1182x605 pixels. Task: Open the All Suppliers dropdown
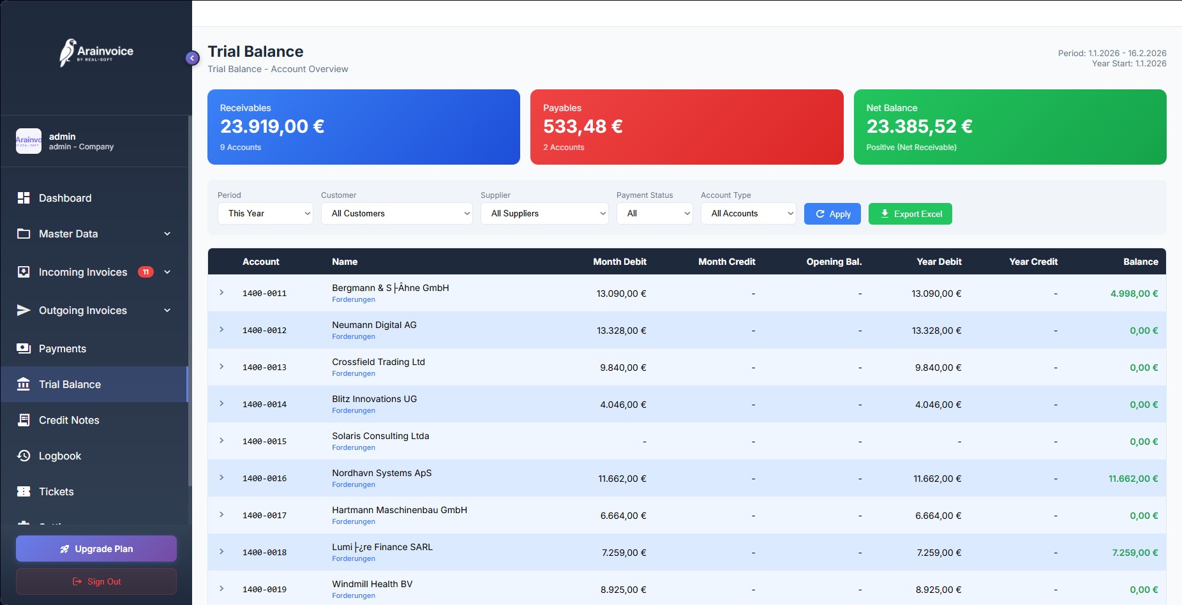click(x=544, y=213)
